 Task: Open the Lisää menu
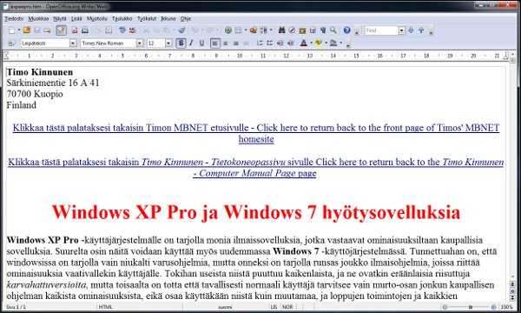76,18
